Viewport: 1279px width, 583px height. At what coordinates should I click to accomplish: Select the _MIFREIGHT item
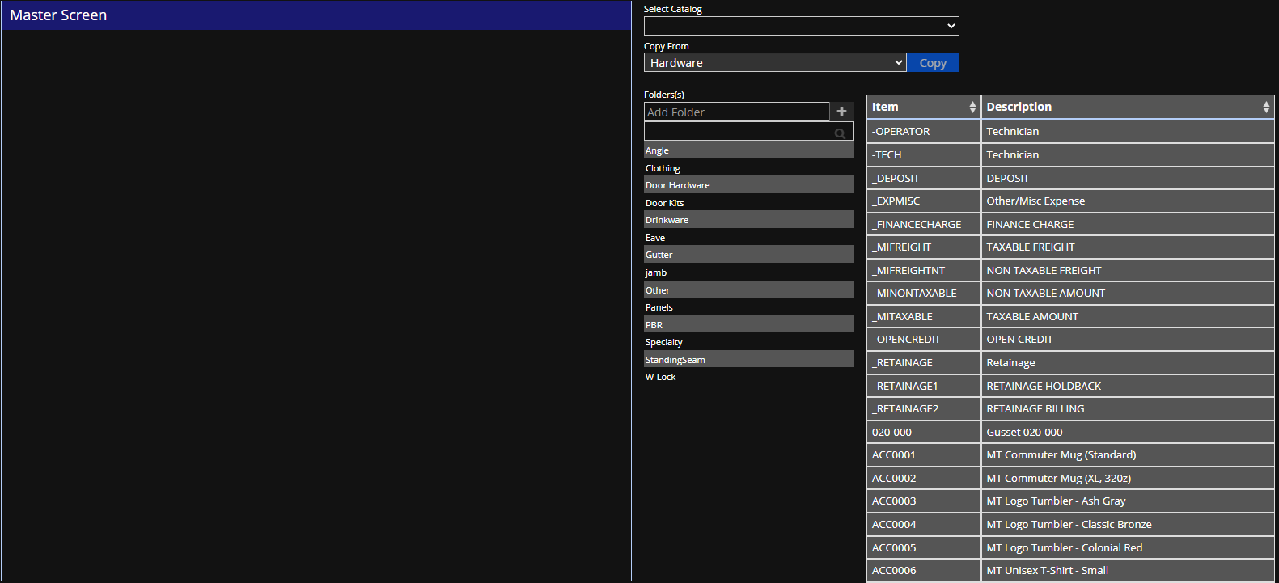click(x=924, y=247)
